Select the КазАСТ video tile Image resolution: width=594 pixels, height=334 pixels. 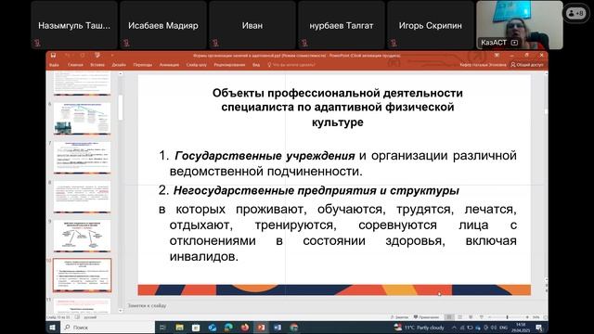[x=520, y=25]
